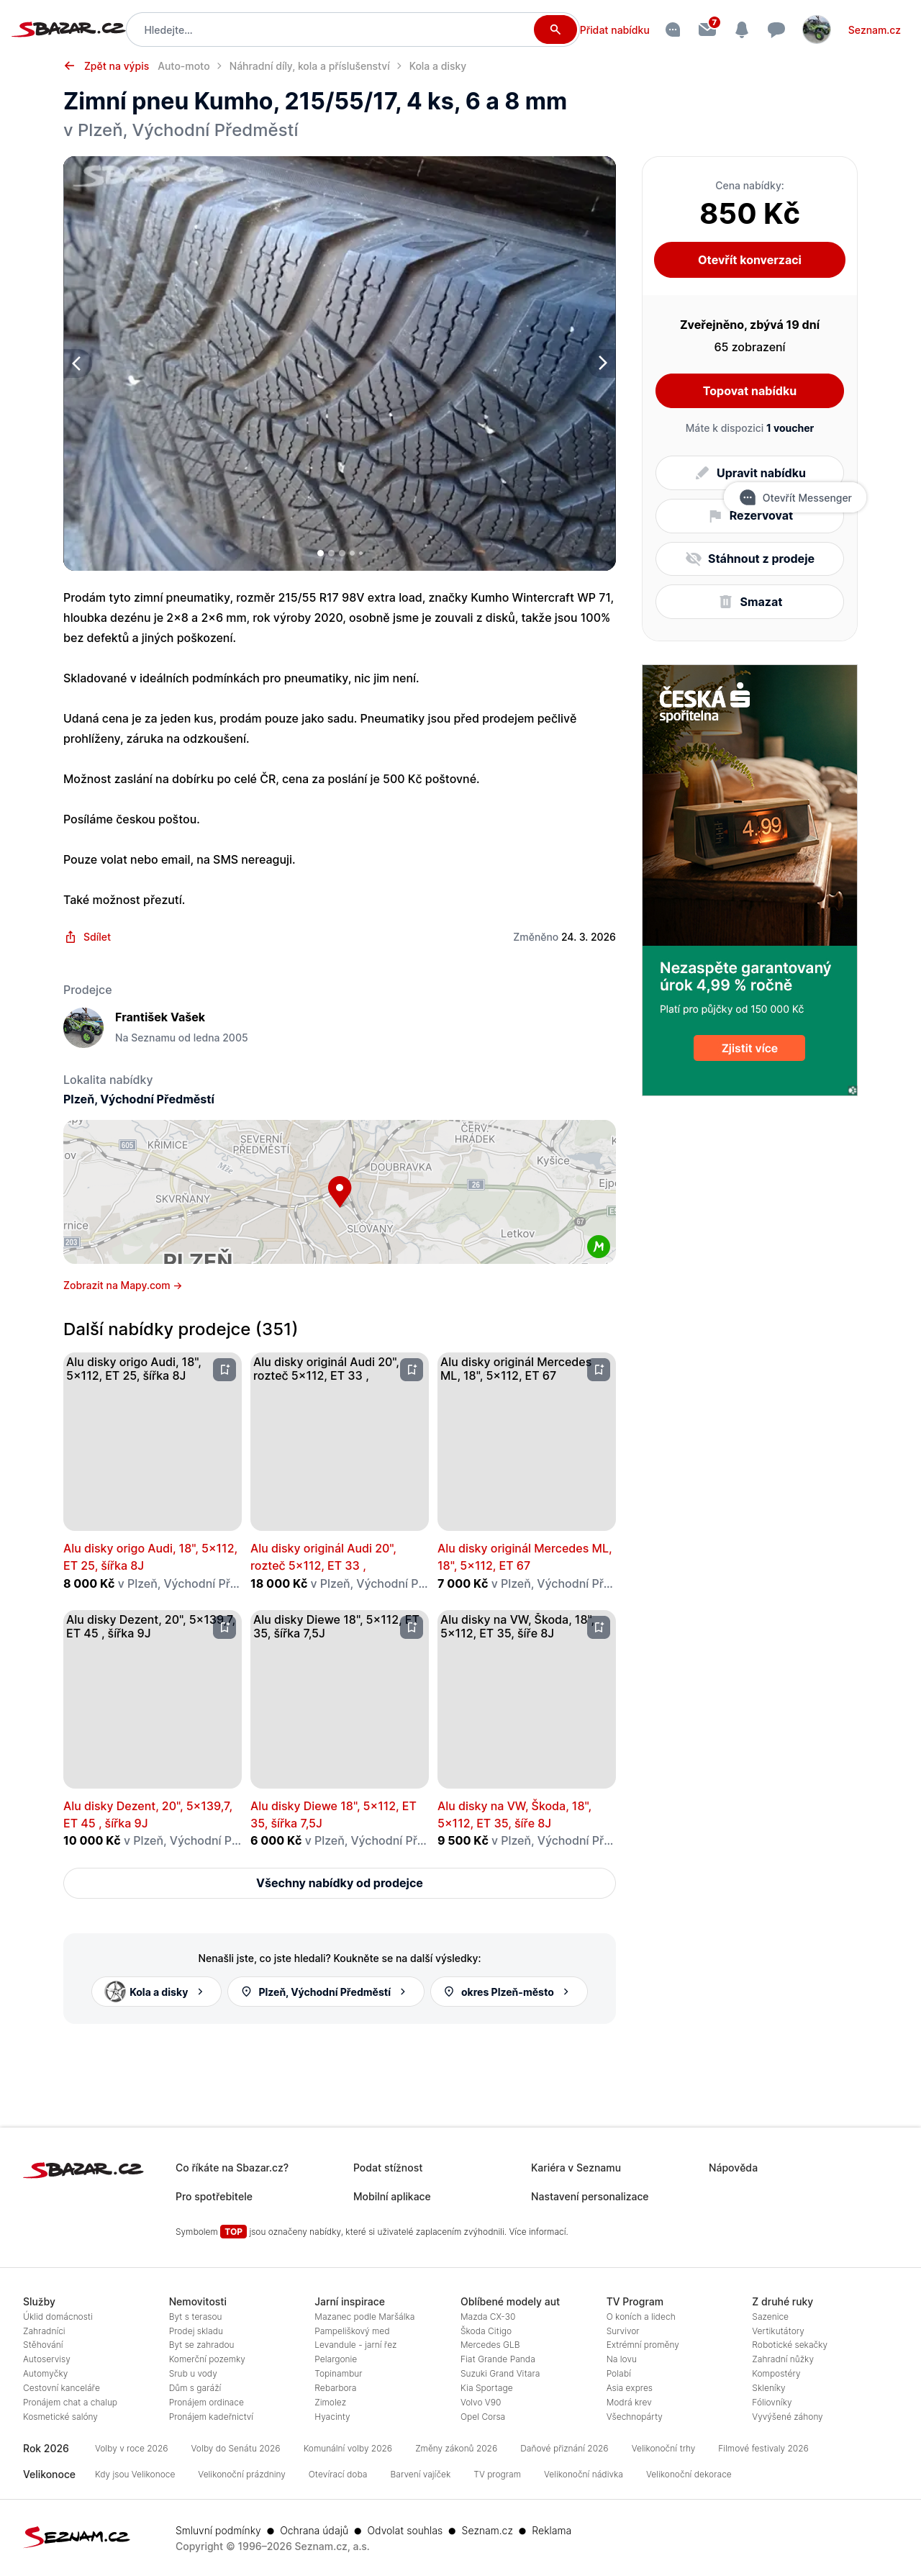Image resolution: width=921 pixels, height=2576 pixels.
Task: Click the Hledejte search input field
Action: coord(335,30)
